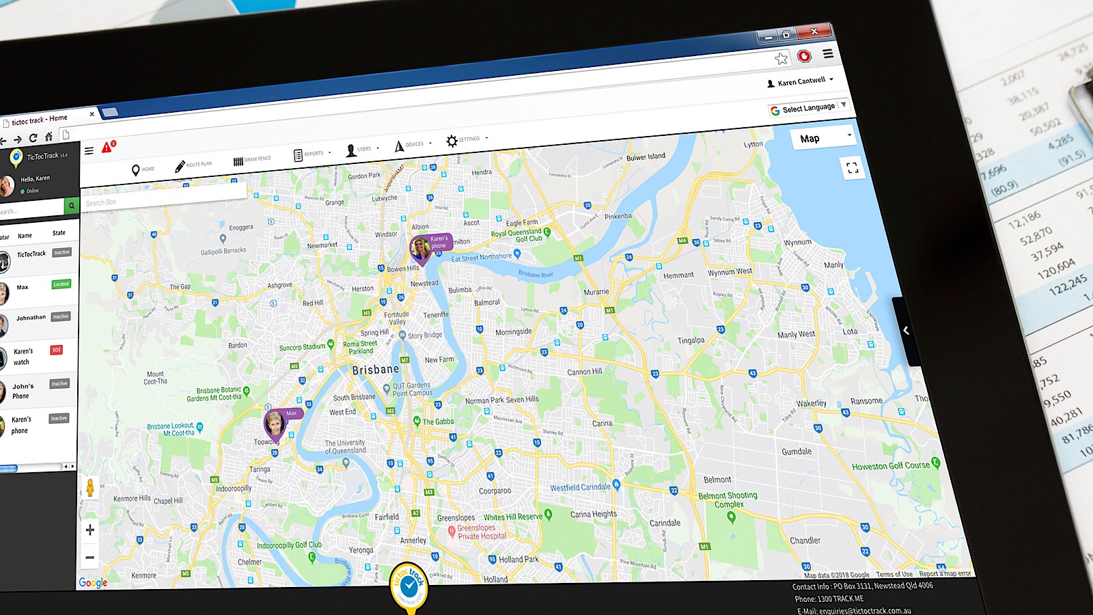Click the Max marker on map

[275, 424]
